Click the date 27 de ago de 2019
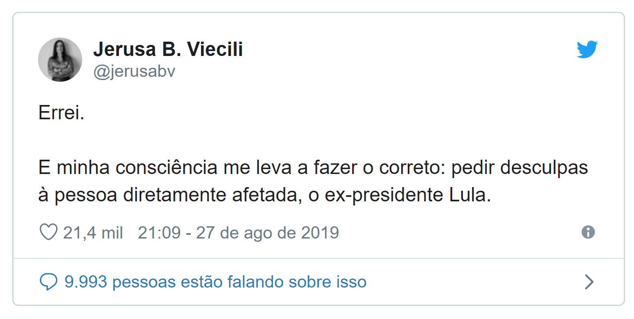The image size is (634, 319). click(268, 233)
